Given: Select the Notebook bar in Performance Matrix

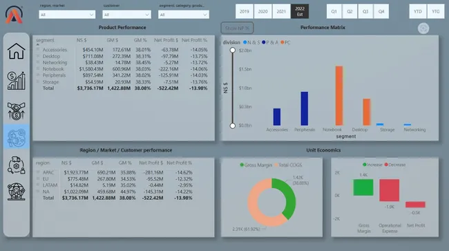Looking at the screenshot, I should tap(339, 95).
